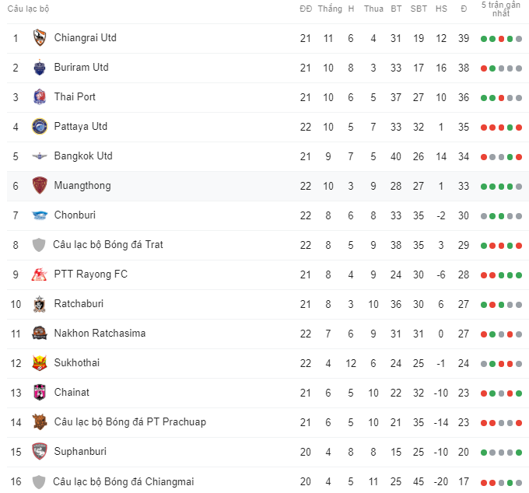Click the Thai Port team badge
This screenshot has width=529, height=493.
tap(40, 96)
